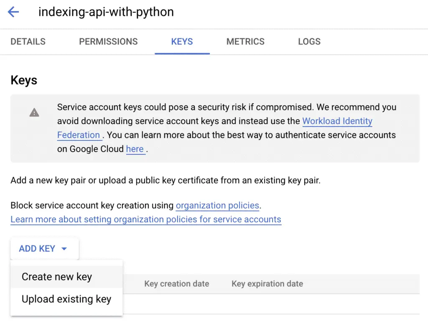Click the back arrow icon
The image size is (428, 336).
click(13, 12)
